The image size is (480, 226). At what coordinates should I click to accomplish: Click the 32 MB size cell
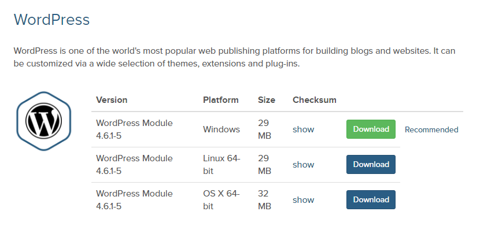(264, 200)
